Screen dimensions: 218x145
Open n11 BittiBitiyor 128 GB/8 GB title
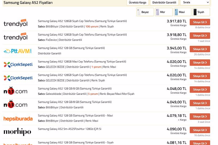(x=75, y=102)
